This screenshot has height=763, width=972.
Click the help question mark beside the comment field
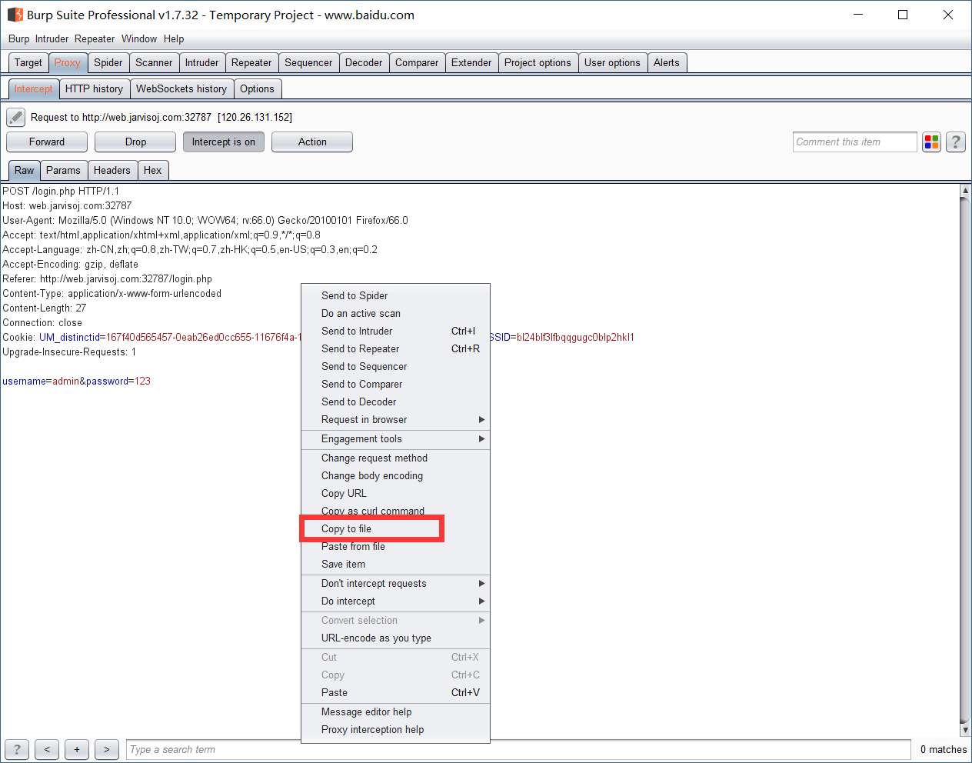tap(955, 142)
